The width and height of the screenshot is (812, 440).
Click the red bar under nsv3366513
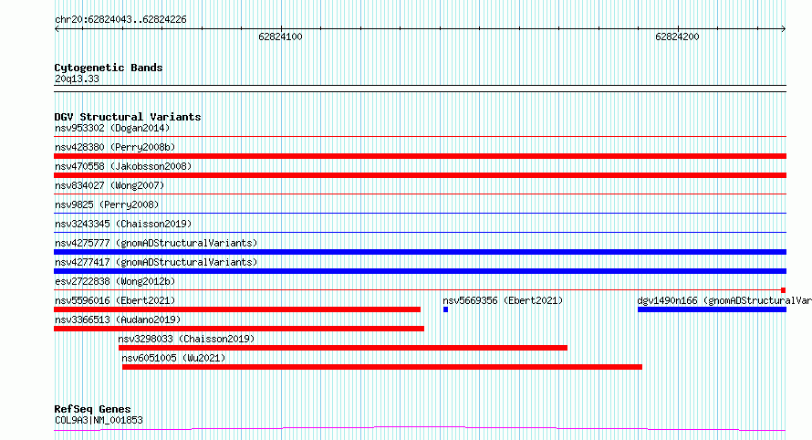(x=239, y=329)
